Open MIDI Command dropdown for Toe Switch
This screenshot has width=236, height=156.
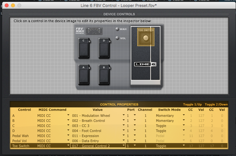68,145
